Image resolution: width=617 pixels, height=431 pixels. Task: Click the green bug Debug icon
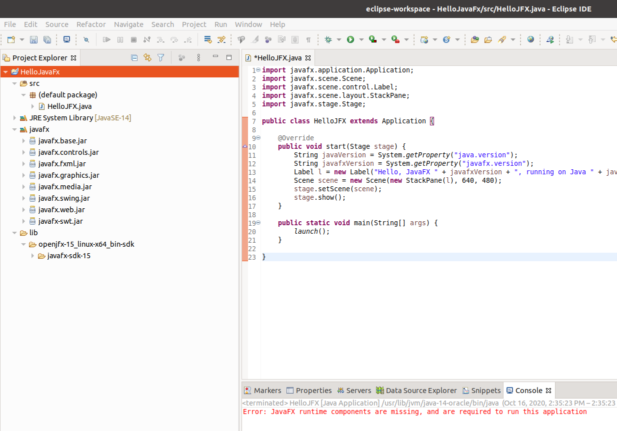coord(328,39)
